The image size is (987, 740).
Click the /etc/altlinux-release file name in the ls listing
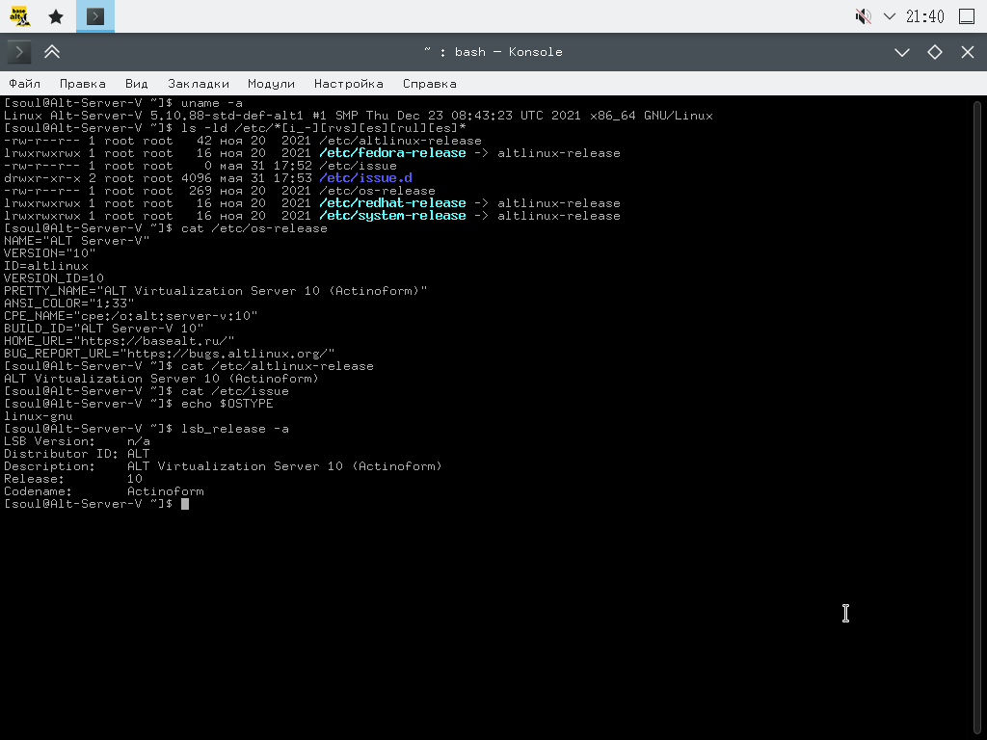(401, 141)
